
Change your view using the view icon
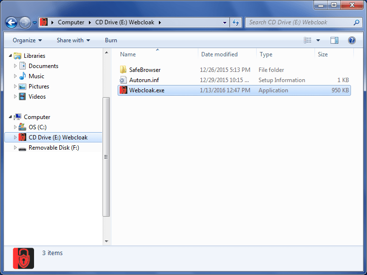308,40
